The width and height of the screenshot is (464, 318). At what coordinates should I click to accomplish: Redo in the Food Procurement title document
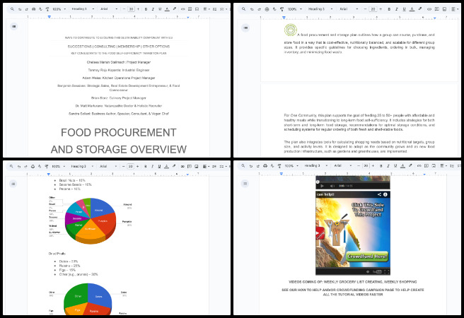(x=27, y=9)
